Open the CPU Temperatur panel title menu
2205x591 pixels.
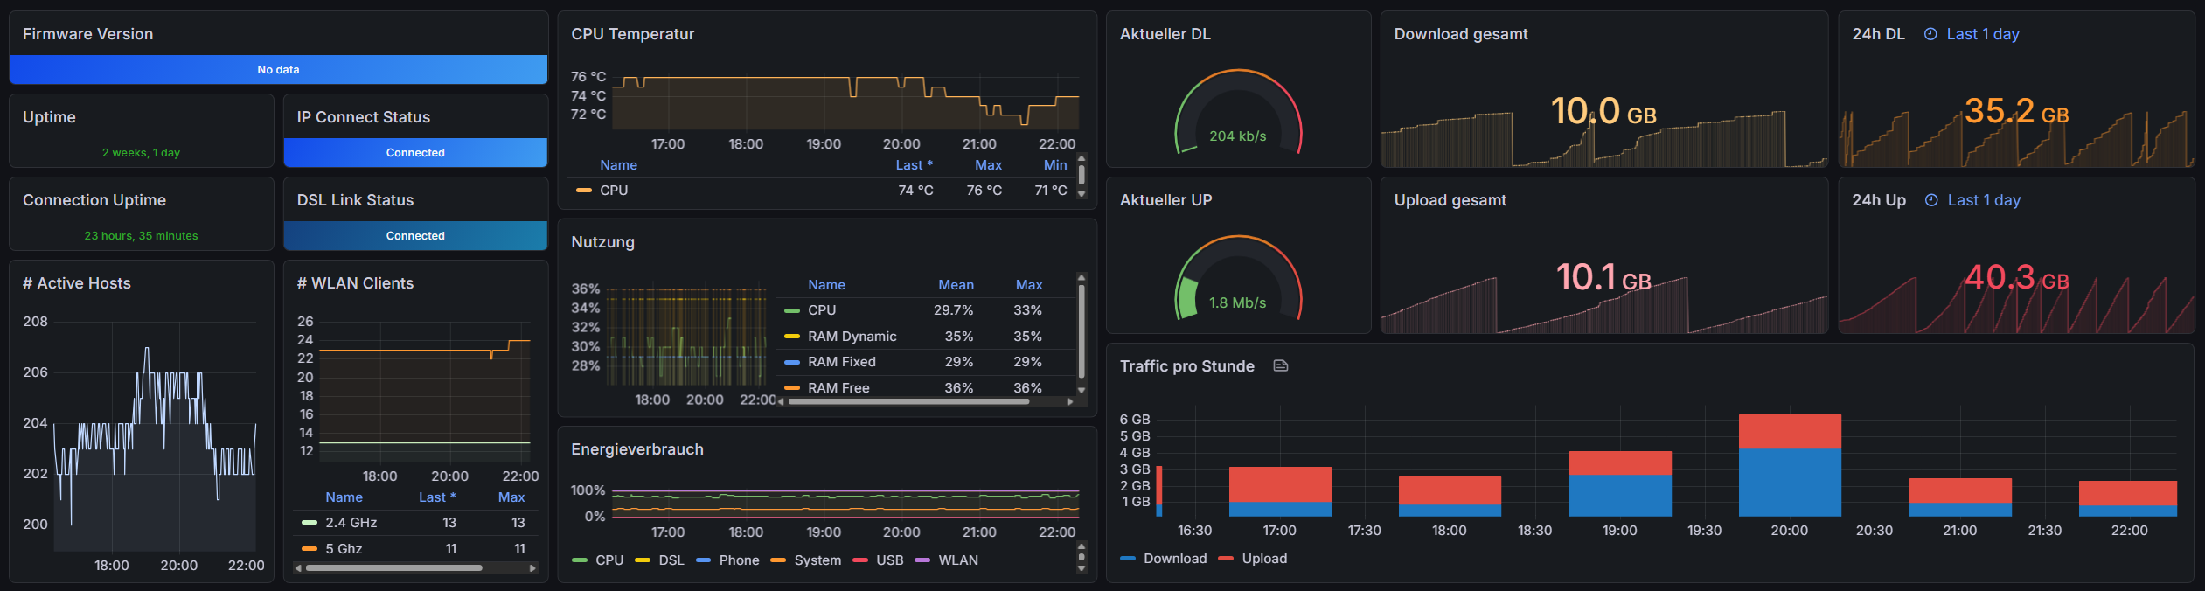(632, 34)
